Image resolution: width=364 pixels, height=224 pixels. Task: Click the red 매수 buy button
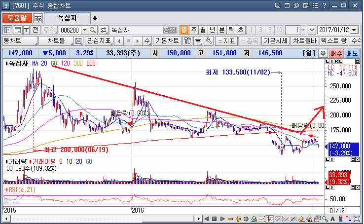click(336, 53)
